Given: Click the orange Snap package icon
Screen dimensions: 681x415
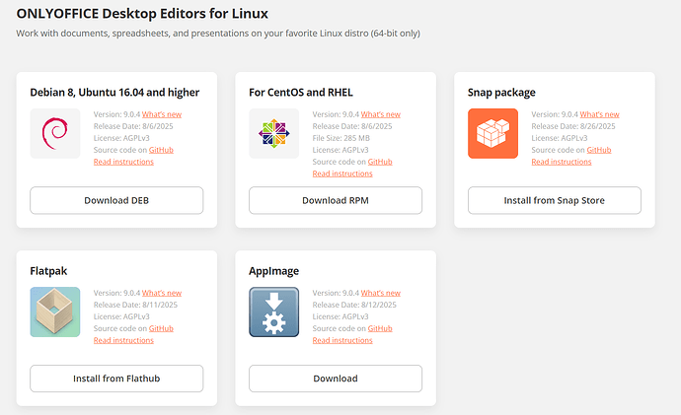Looking at the screenshot, I should tap(492, 134).
